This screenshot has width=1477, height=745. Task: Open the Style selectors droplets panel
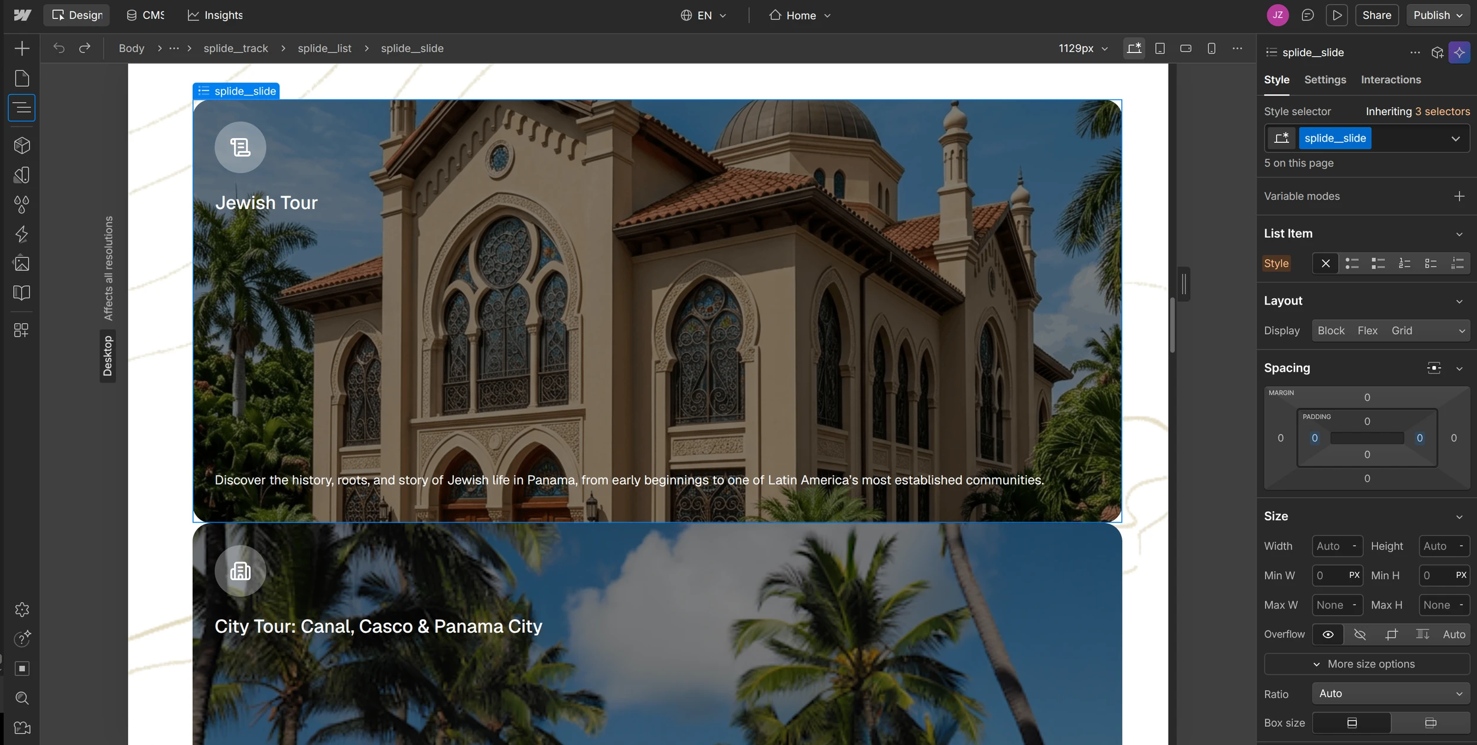click(x=22, y=204)
